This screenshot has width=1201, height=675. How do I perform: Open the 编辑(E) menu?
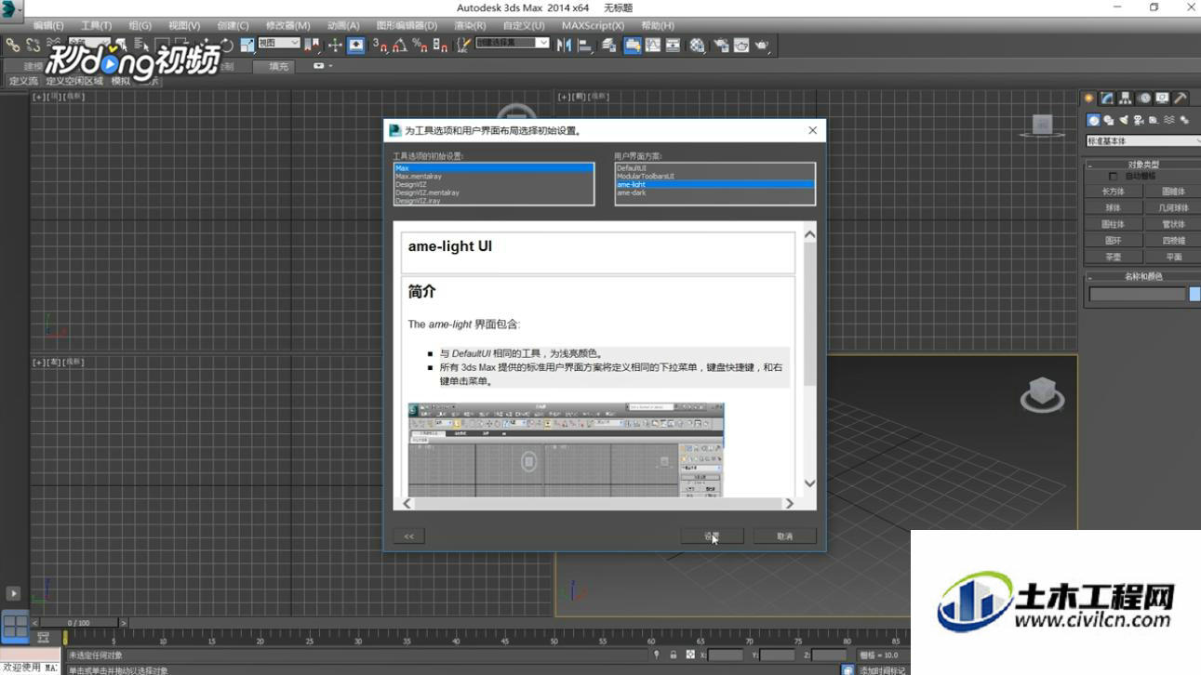click(x=48, y=25)
